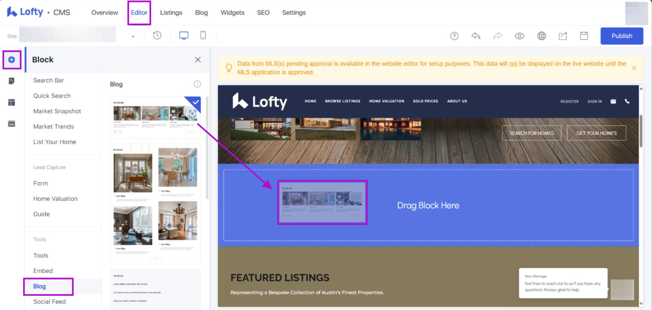Select the first My Blog three-image layout

pos(155,117)
